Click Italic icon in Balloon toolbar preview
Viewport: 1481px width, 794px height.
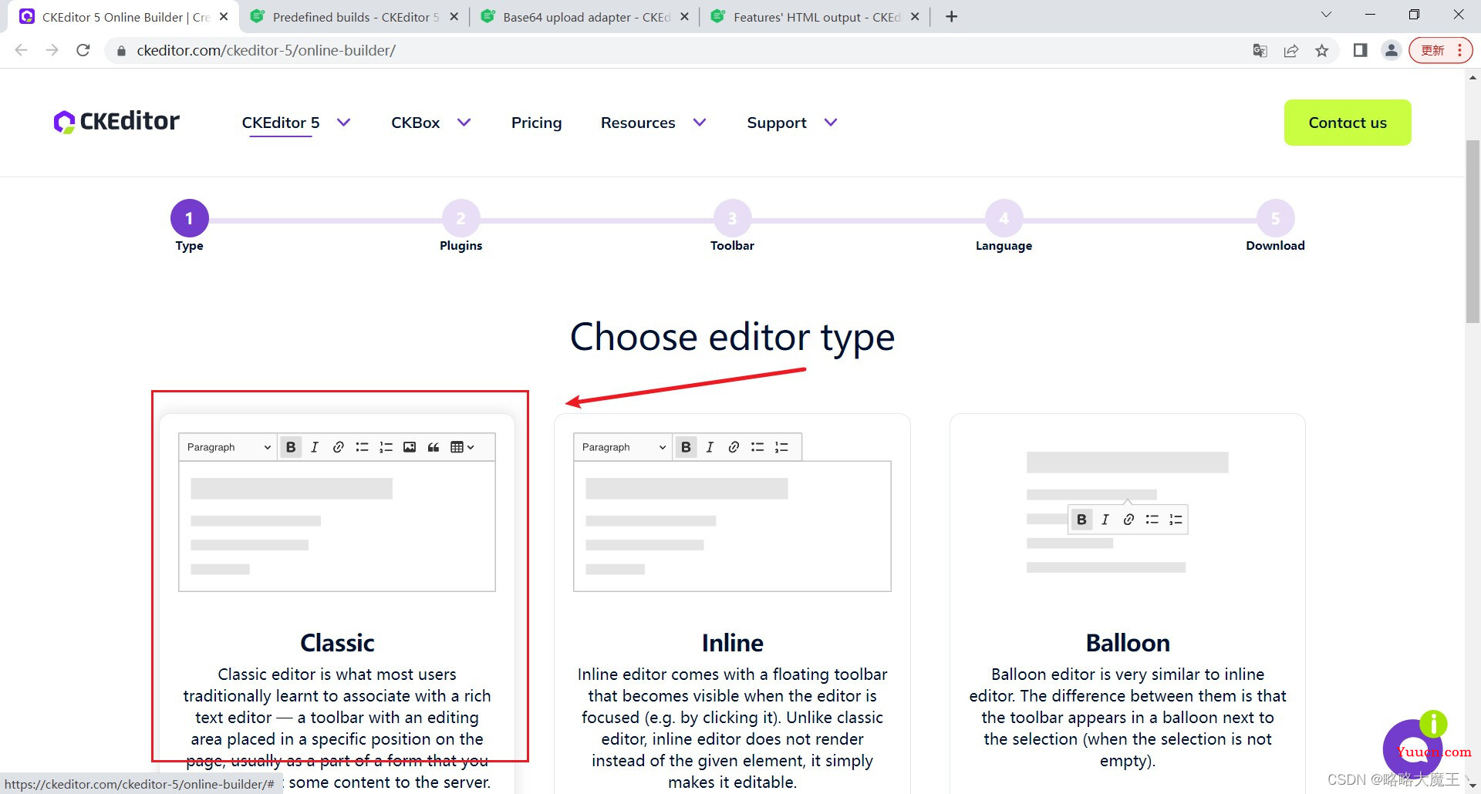click(1105, 520)
